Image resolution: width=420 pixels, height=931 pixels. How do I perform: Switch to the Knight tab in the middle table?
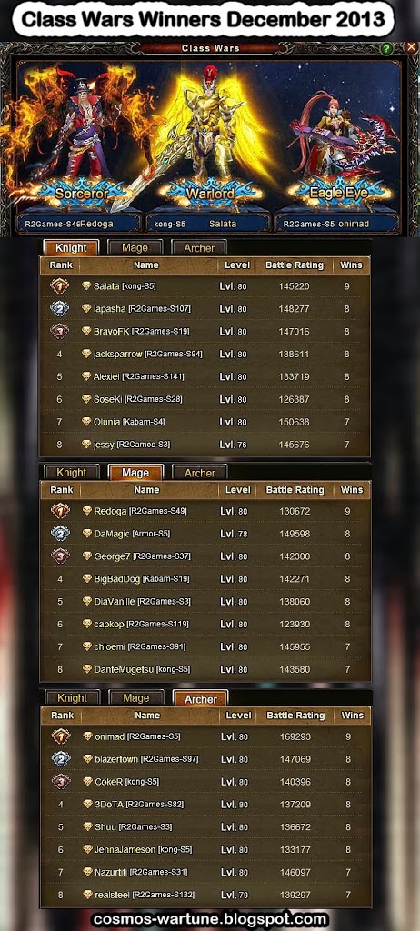72,473
